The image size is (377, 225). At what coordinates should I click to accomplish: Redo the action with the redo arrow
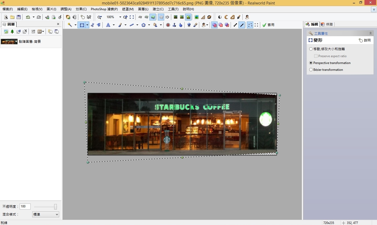39,17
